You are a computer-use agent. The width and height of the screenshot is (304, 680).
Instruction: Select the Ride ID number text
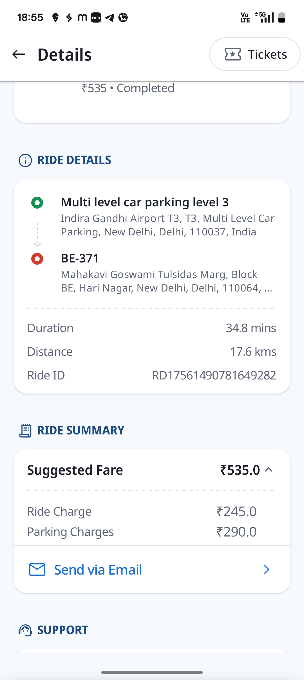tap(214, 376)
